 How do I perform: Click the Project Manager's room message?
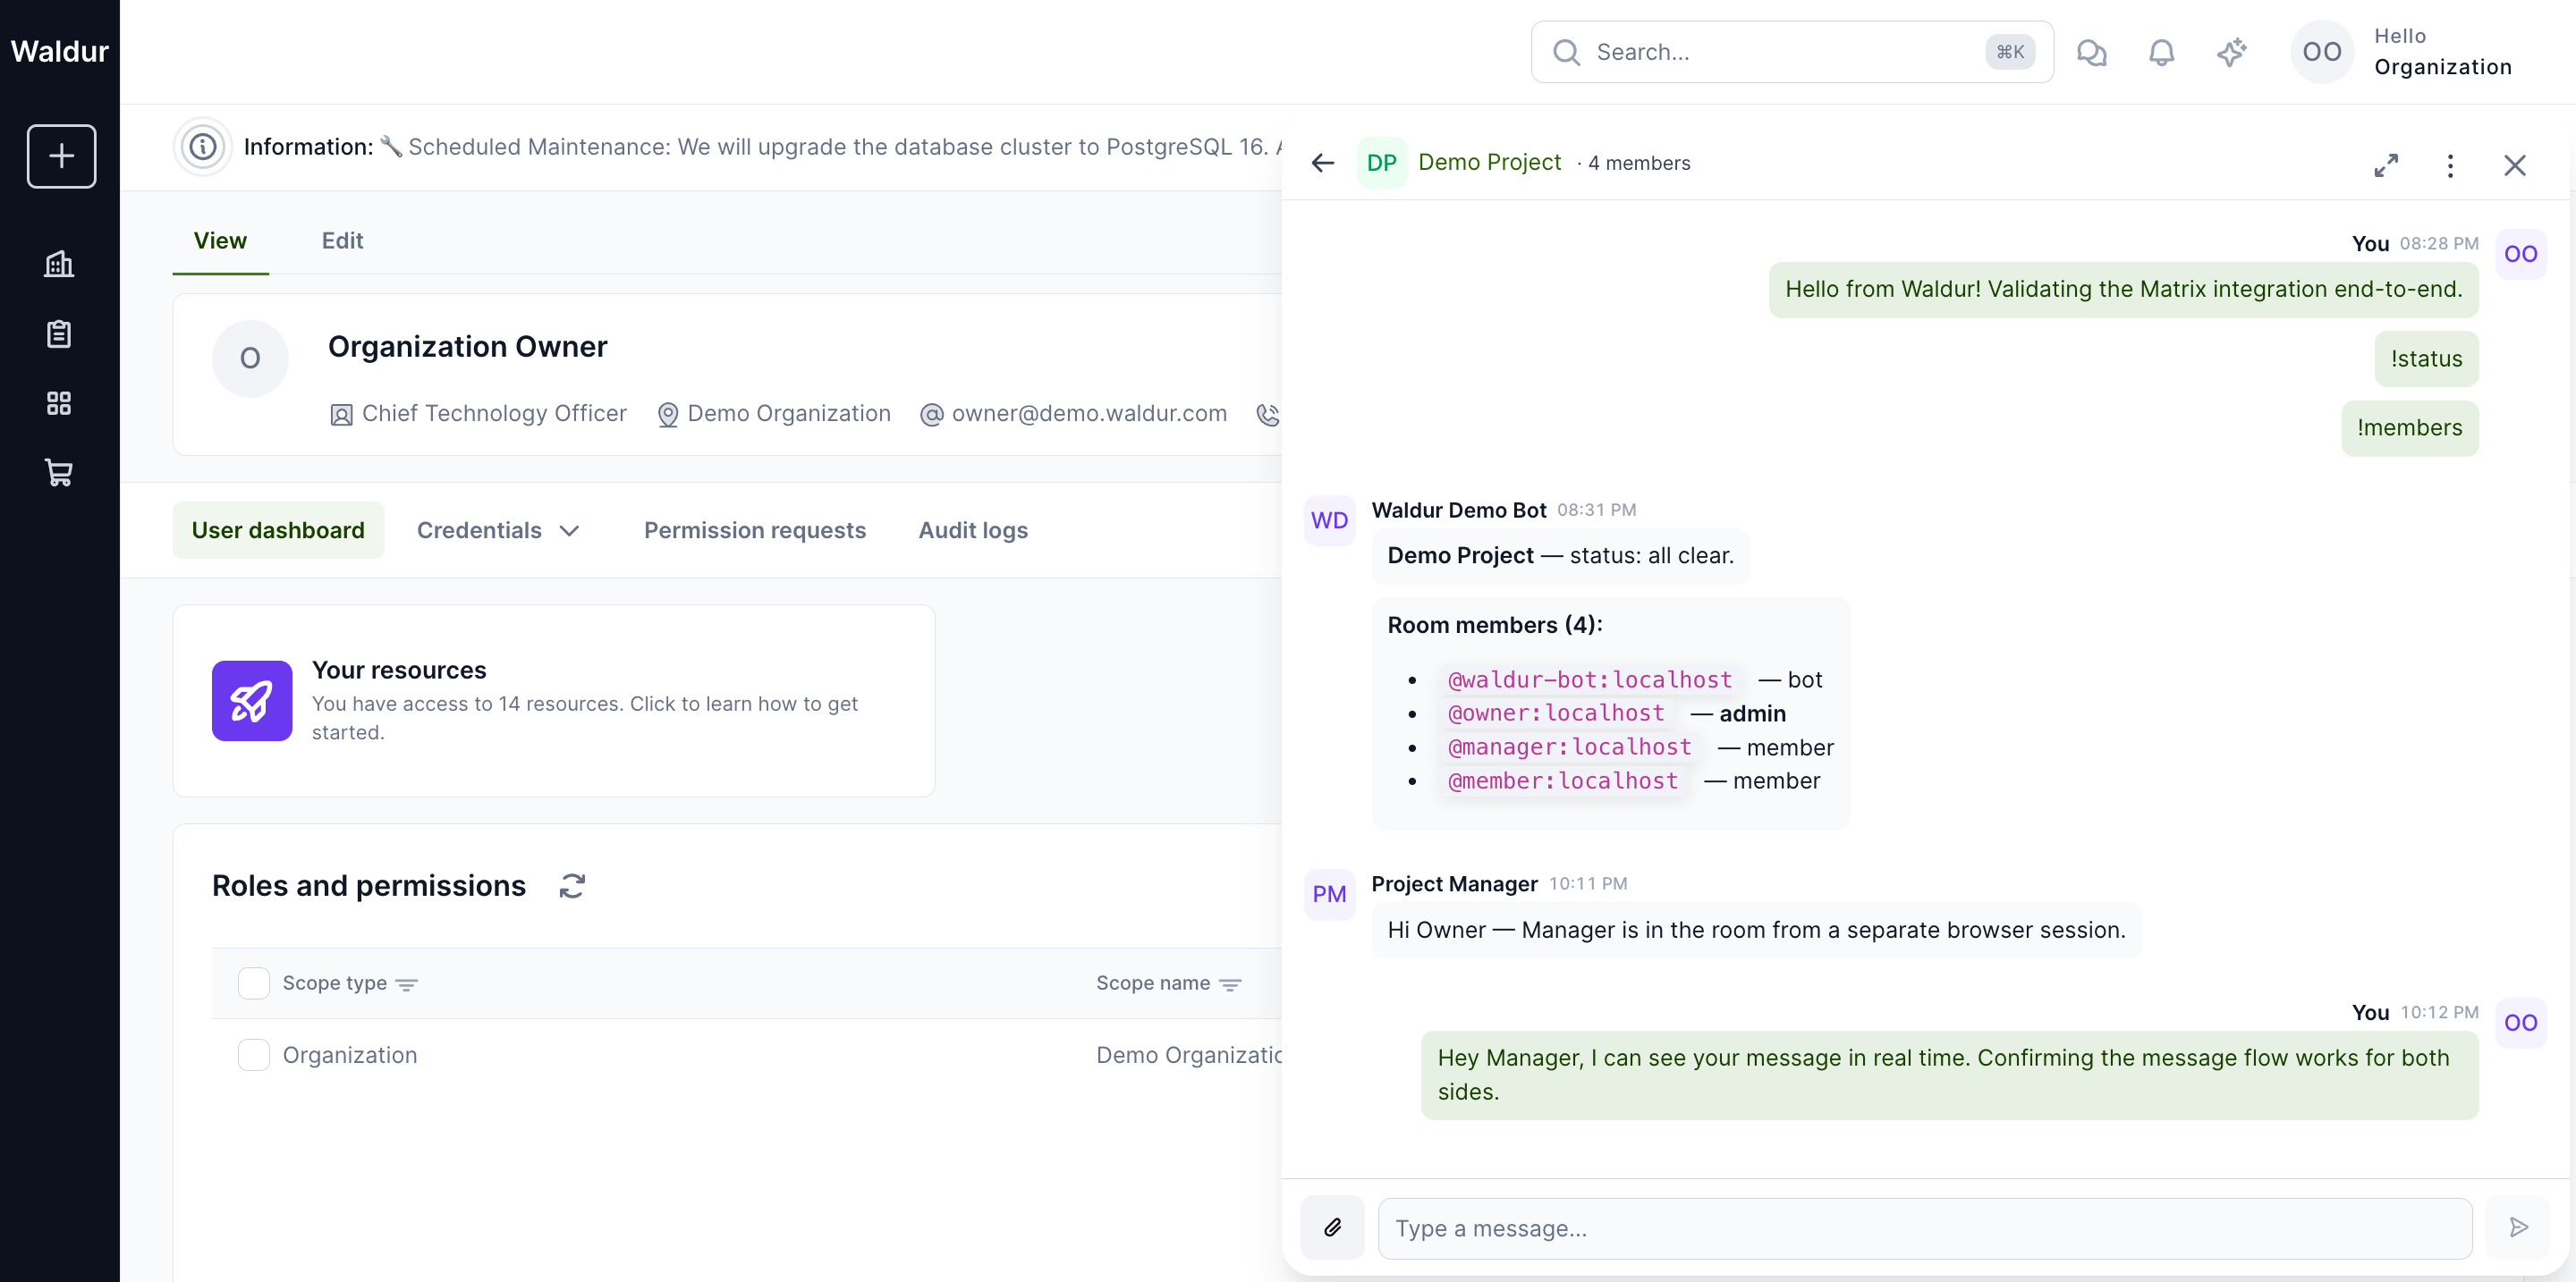click(x=1756, y=931)
